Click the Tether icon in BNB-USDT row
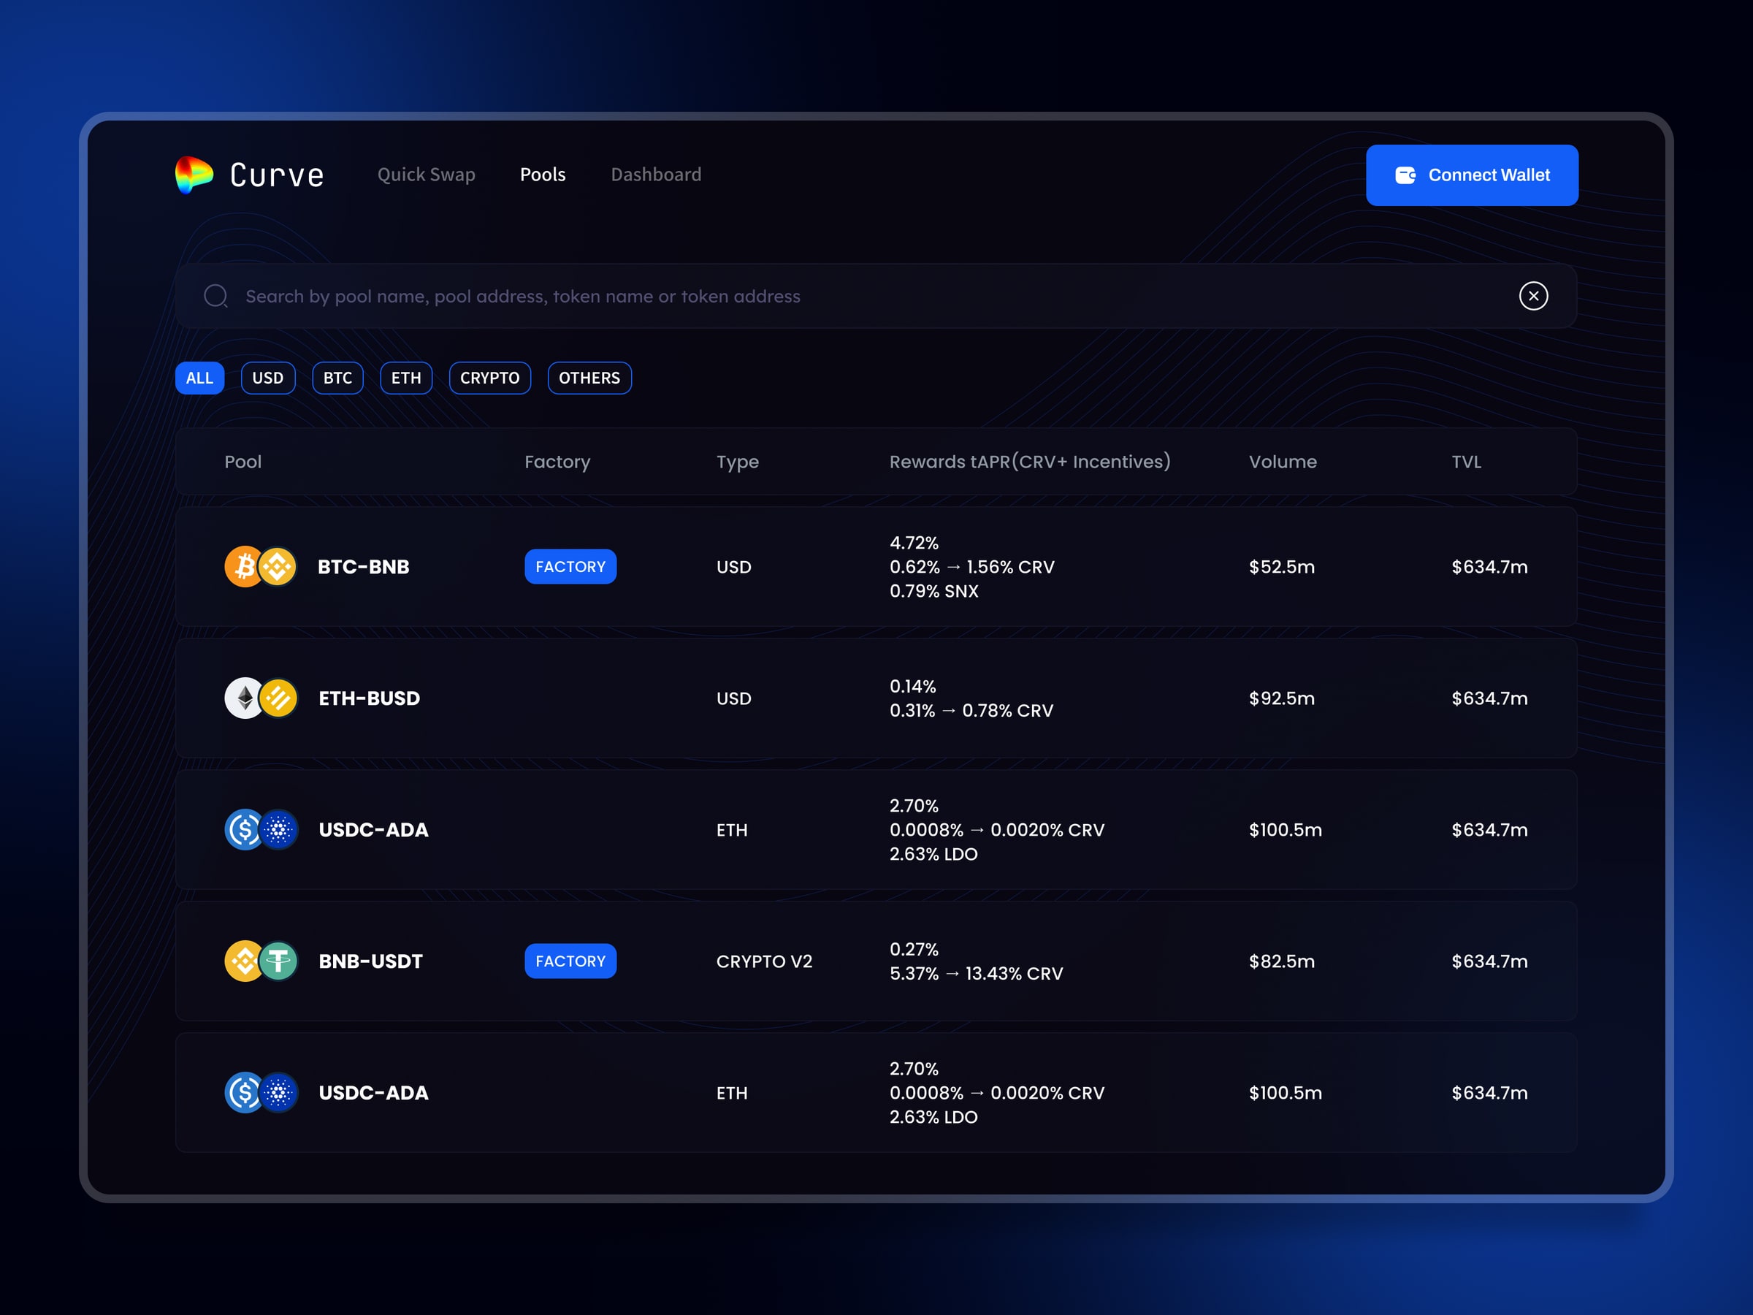 [278, 961]
